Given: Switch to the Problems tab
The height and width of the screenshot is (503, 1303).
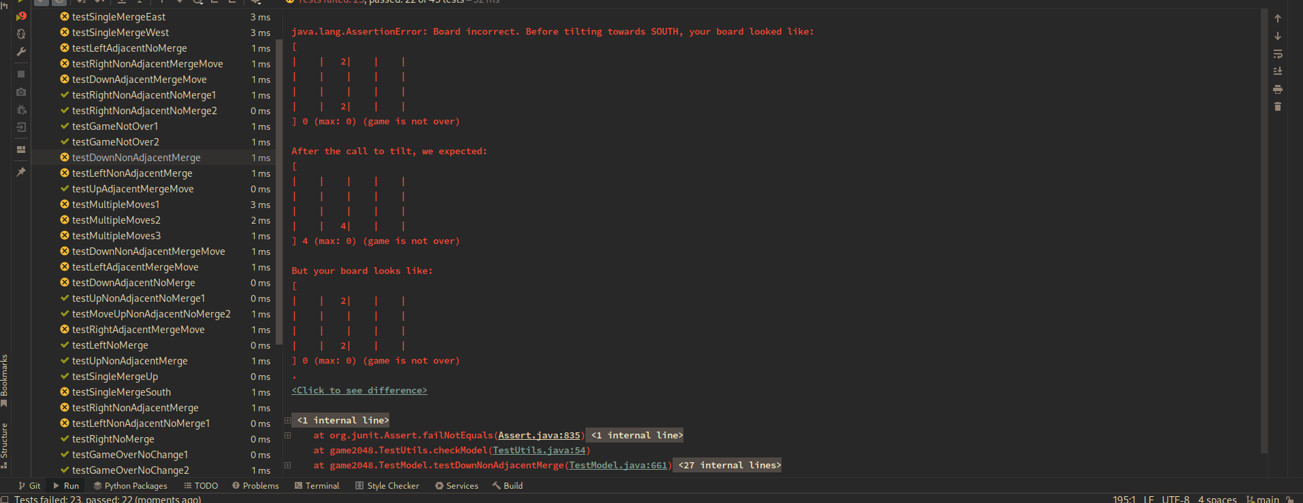Looking at the screenshot, I should [x=255, y=486].
